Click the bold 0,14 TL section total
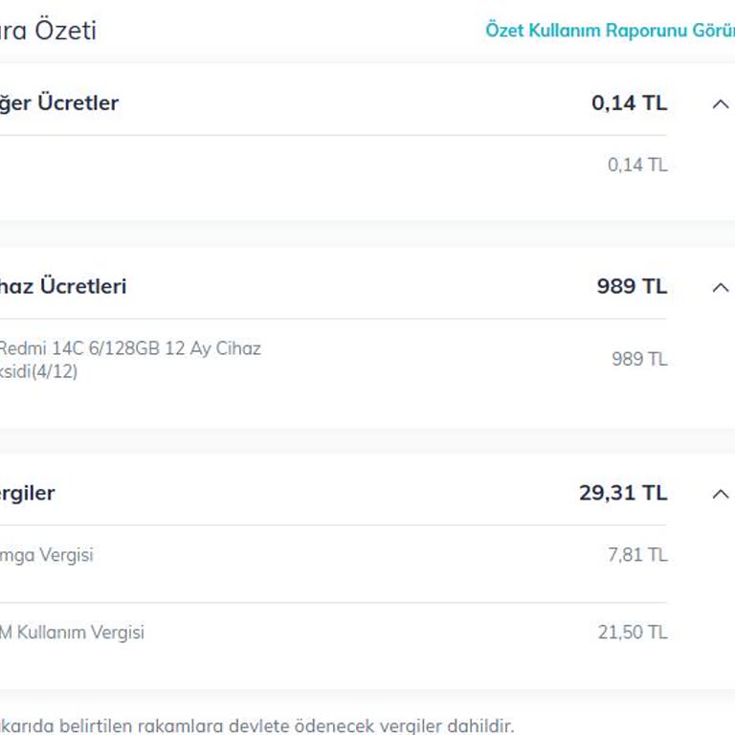 point(629,103)
